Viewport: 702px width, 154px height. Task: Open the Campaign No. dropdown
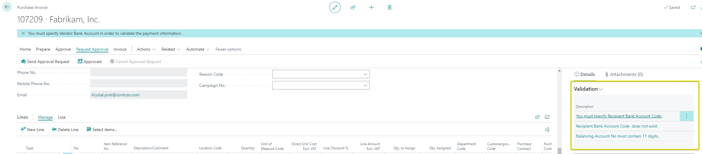[365, 85]
